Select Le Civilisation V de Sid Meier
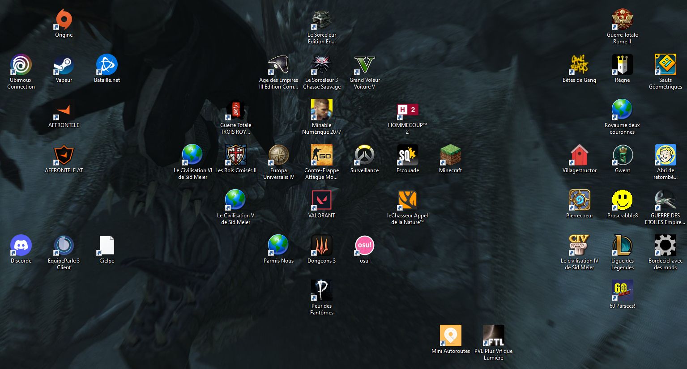Viewport: 687px width, 369px height. point(236,200)
